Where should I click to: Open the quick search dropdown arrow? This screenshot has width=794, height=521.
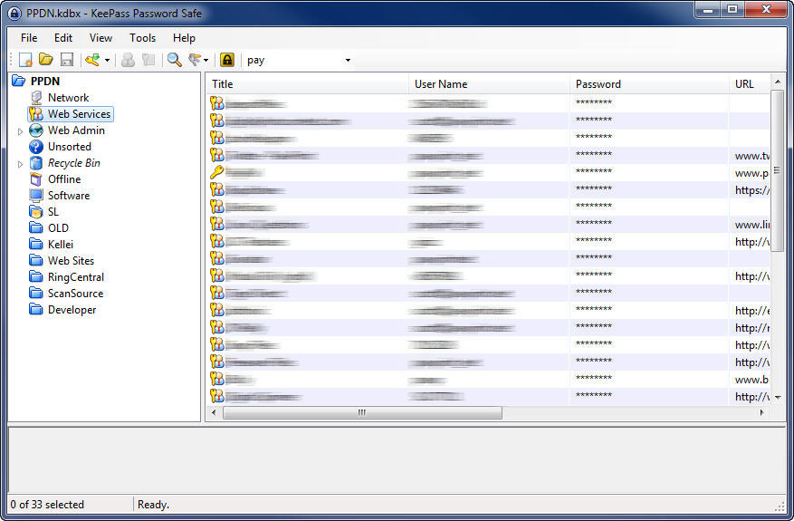[x=348, y=61]
